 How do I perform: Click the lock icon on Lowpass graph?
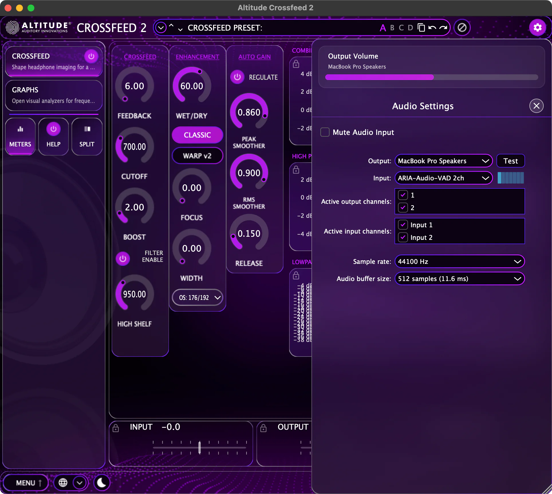click(x=296, y=276)
